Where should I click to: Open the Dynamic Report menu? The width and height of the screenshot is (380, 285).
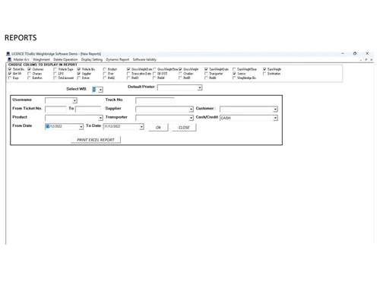click(x=118, y=59)
